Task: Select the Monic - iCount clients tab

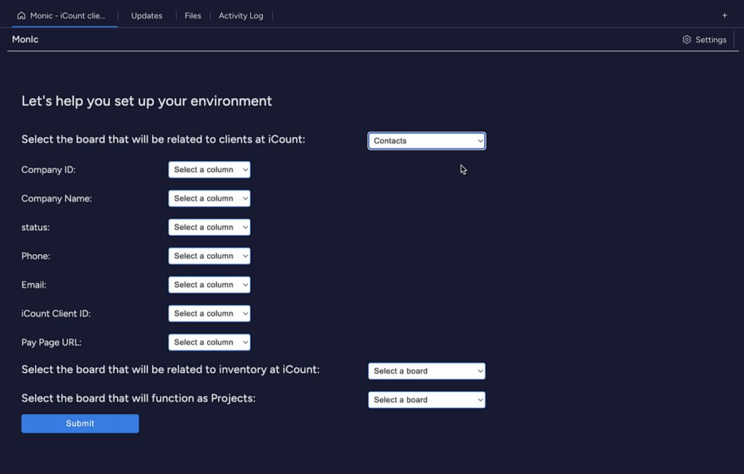Action: 67,15
